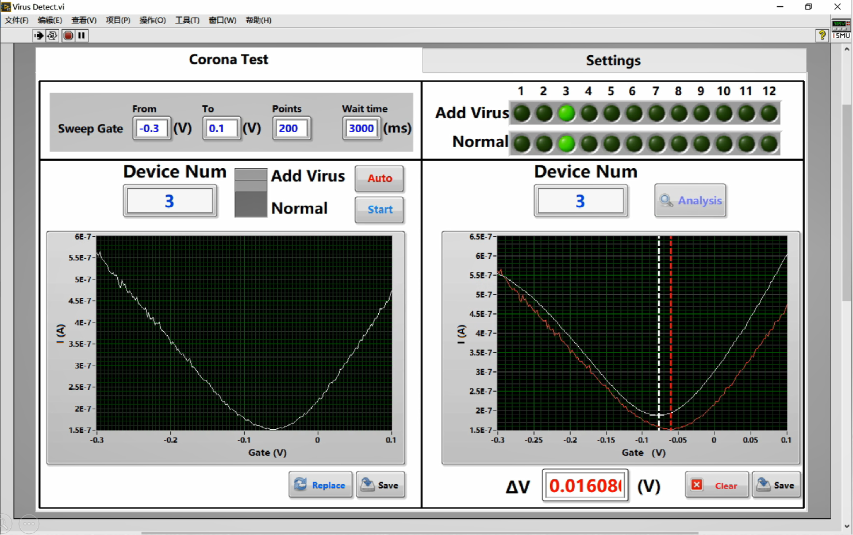Toggle Add Virus LED number 9

tap(701, 113)
